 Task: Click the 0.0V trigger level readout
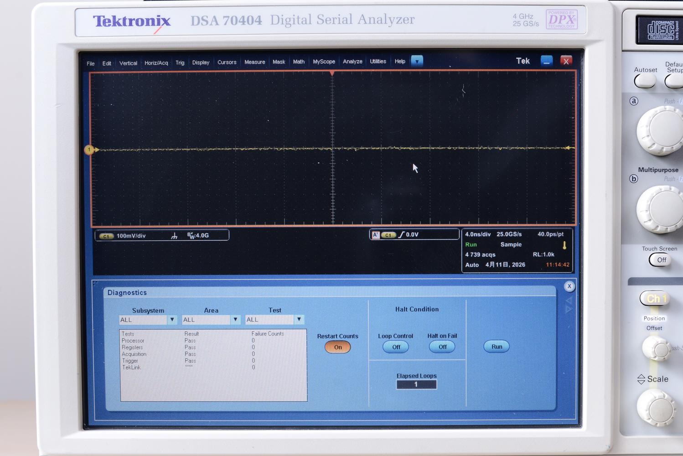(x=412, y=234)
